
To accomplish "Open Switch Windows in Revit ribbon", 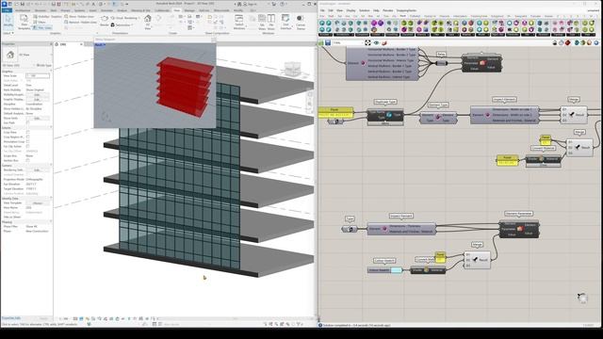I will 238,23.
